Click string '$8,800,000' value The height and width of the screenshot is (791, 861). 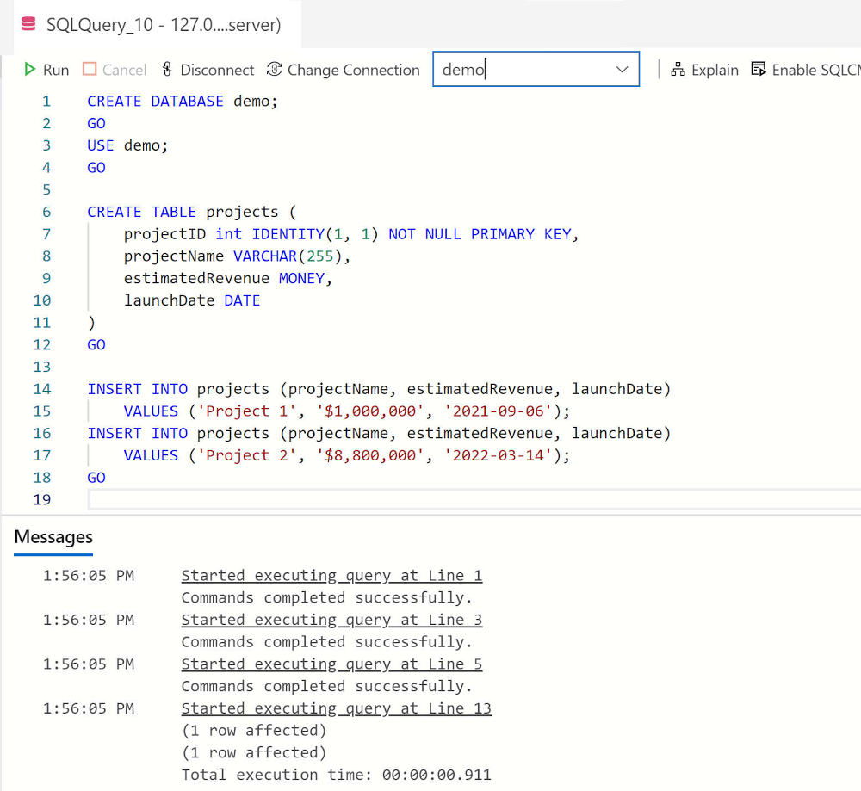click(370, 455)
